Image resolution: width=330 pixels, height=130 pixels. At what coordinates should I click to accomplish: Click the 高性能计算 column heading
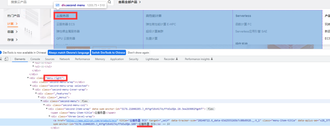(x=154, y=16)
